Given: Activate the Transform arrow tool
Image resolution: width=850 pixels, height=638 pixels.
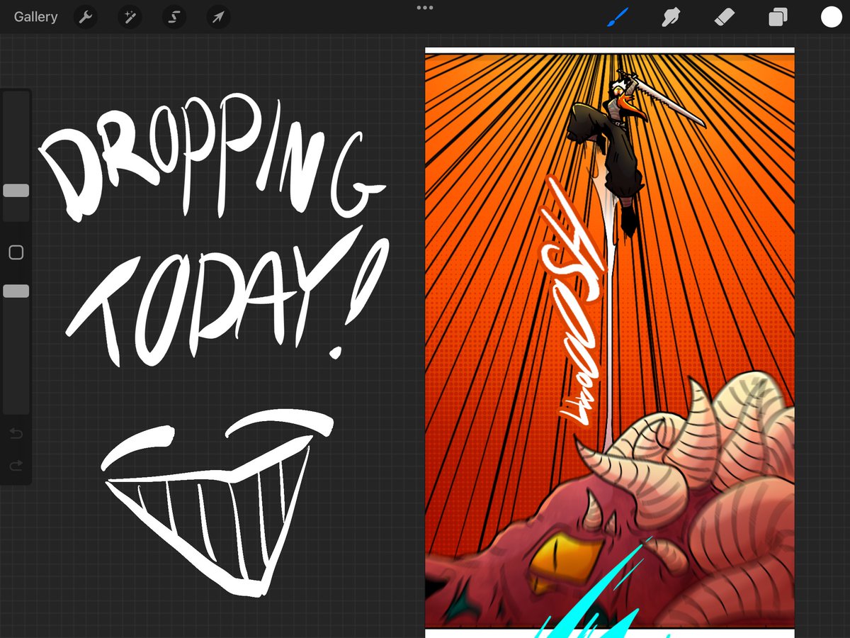Looking at the screenshot, I should 218,17.
